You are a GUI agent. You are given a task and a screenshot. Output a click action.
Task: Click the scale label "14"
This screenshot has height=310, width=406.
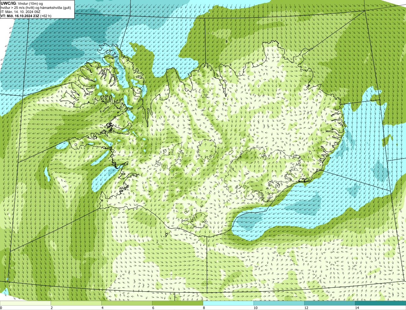click(x=357, y=308)
